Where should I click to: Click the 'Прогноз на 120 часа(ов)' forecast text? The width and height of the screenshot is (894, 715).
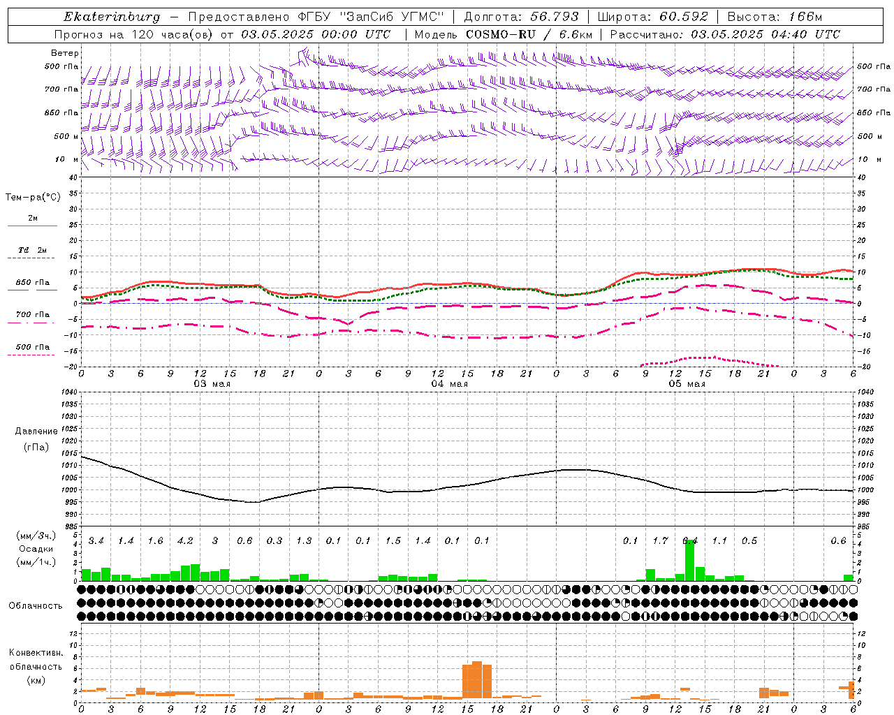pos(134,34)
